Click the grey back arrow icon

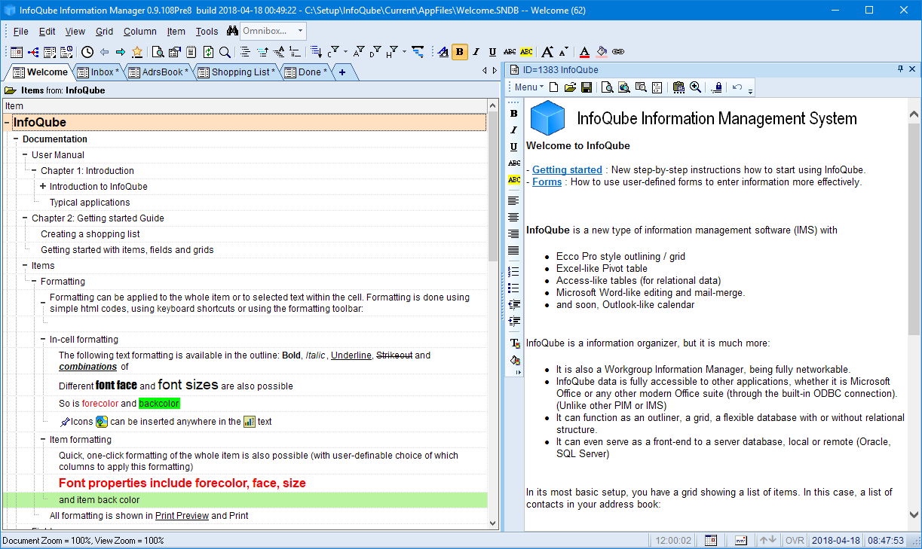(104, 52)
